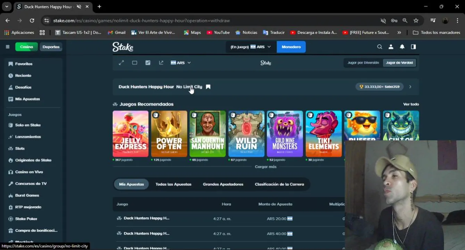Screen dimensions: 465x250
Task: Open San Quentin Manhunt game thumbnail
Action: point(208,134)
